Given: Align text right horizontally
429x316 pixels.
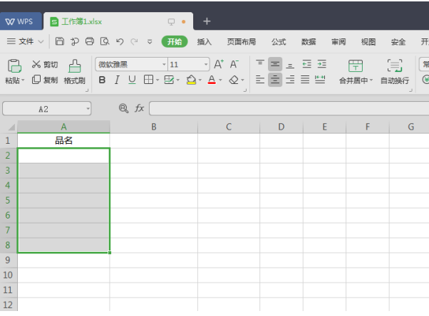Looking at the screenshot, I should point(290,80).
